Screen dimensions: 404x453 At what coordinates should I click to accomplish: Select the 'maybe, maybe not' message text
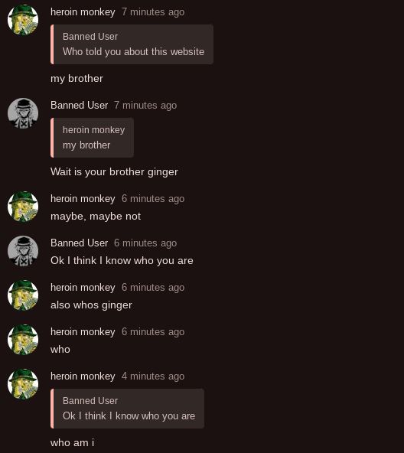point(96,216)
